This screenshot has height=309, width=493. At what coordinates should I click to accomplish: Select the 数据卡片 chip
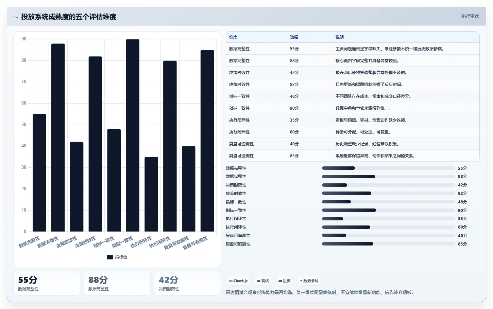point(309,281)
